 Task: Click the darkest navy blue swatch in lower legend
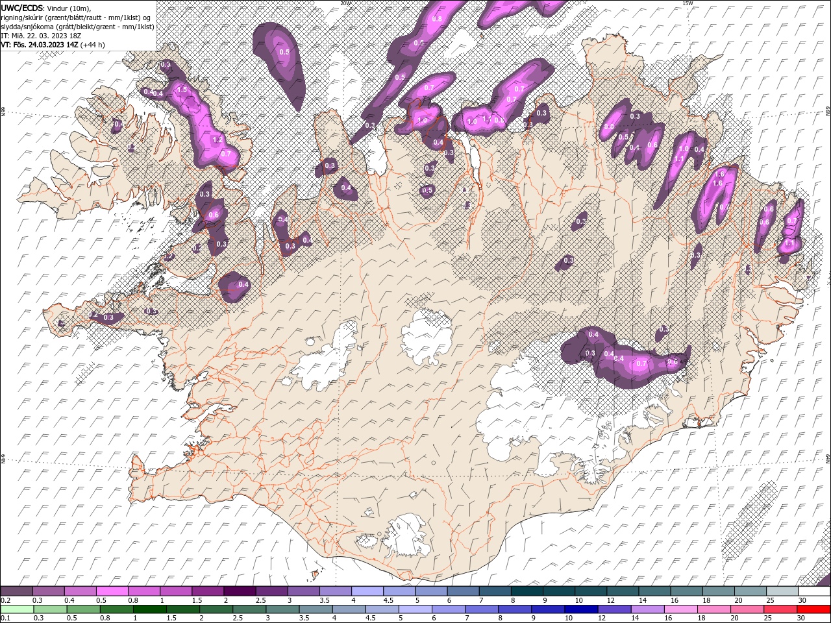click(x=580, y=609)
